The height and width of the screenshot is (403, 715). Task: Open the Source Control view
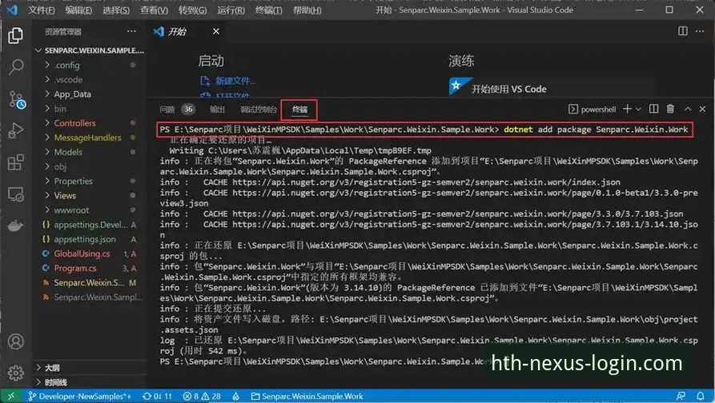[15, 99]
